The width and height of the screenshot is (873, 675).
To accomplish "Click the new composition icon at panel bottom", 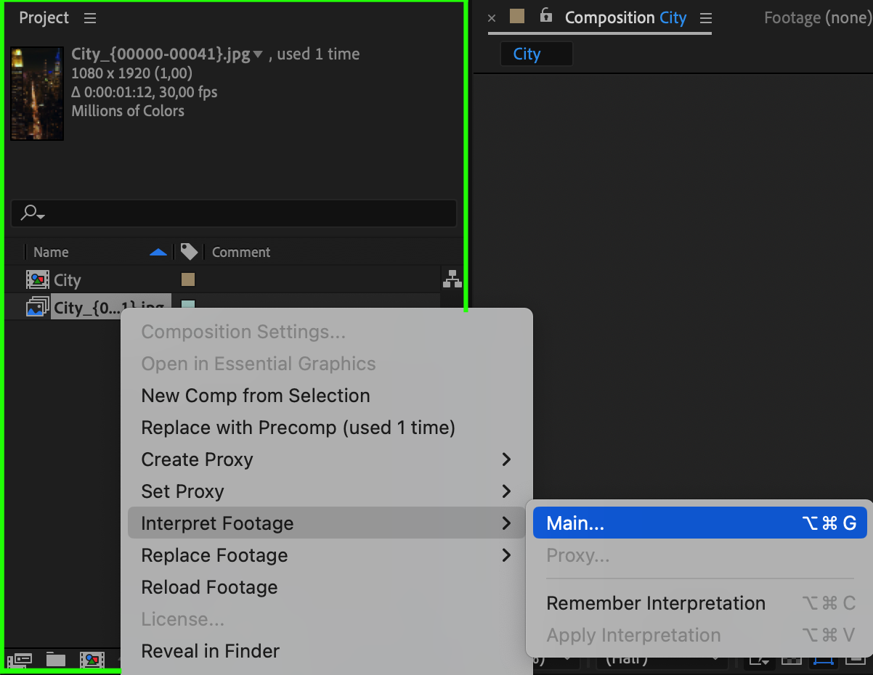I will click(92, 660).
